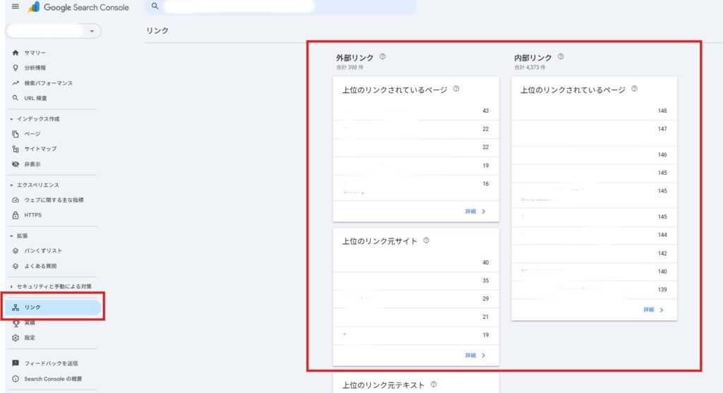Click linking site row with 29 links
Screen dimensions: 723x393
[416, 299]
